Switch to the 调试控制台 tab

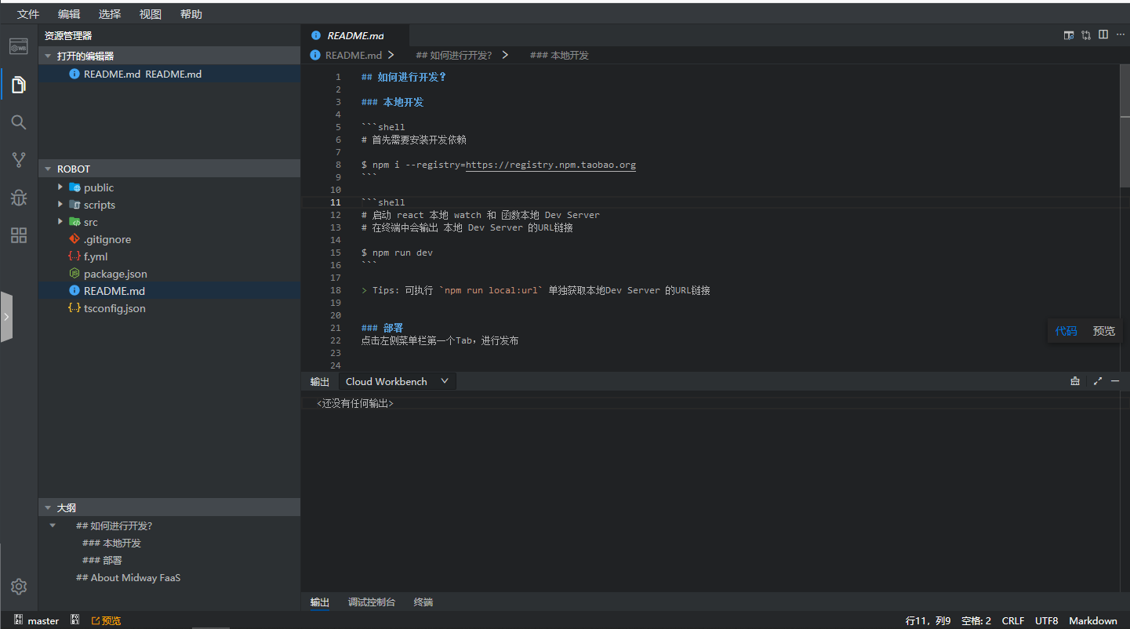click(x=372, y=602)
